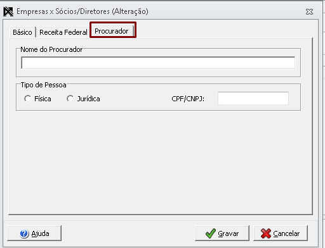This screenshot has height=248, width=325.
Task: Click the Tipo de Pessoa group title
Action: (43, 85)
